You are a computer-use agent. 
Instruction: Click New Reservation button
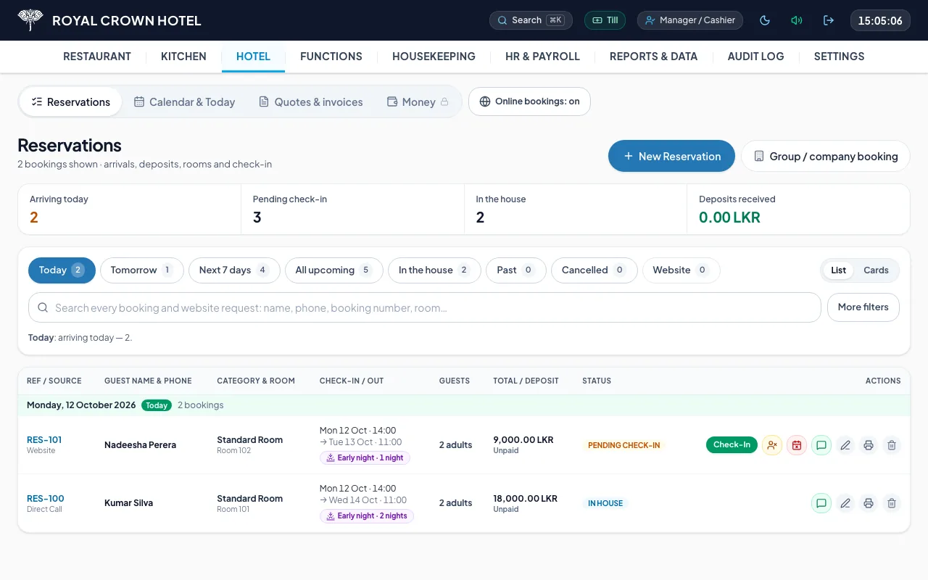click(x=671, y=156)
